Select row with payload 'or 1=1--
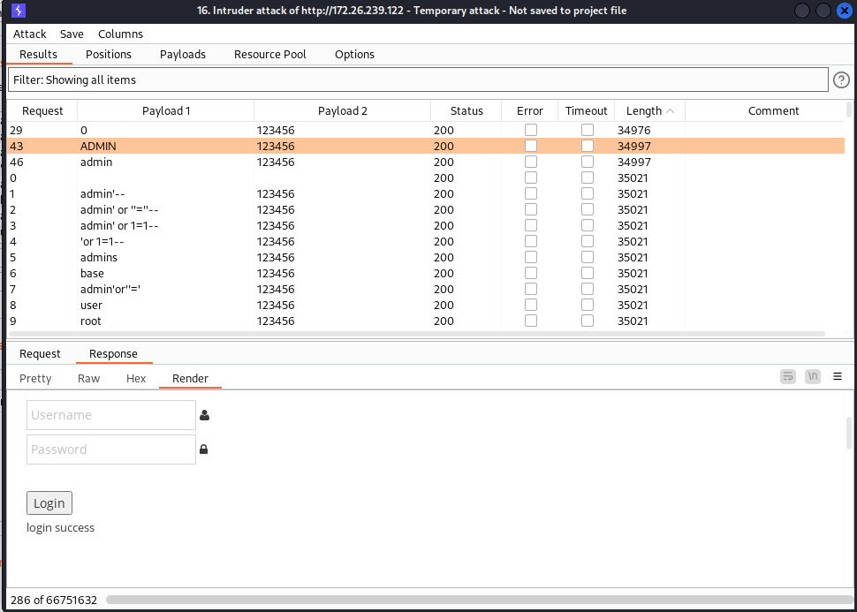The width and height of the screenshot is (857, 612). 426,241
